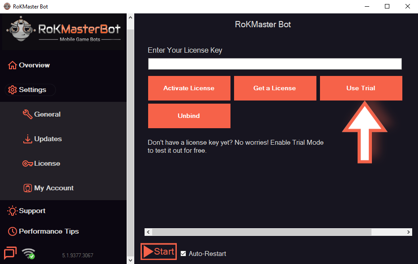Click the trial mode description text
The width and height of the screenshot is (418, 264).
[x=236, y=147]
